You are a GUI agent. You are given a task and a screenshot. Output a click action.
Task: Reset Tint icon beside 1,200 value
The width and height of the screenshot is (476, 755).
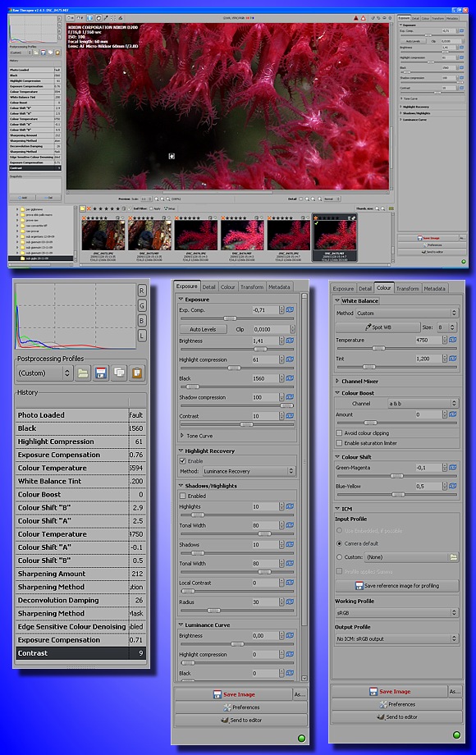click(453, 359)
